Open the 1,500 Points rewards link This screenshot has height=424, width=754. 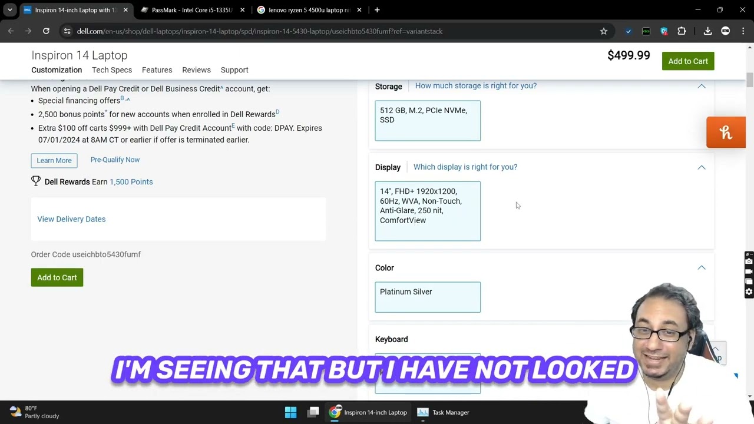131,182
